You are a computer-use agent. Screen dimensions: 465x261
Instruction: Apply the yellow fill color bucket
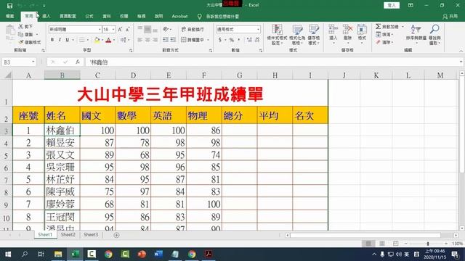pos(97,40)
